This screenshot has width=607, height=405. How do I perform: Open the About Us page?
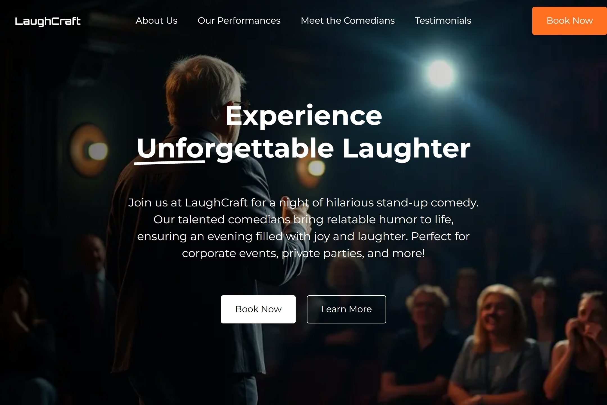pyautogui.click(x=157, y=21)
